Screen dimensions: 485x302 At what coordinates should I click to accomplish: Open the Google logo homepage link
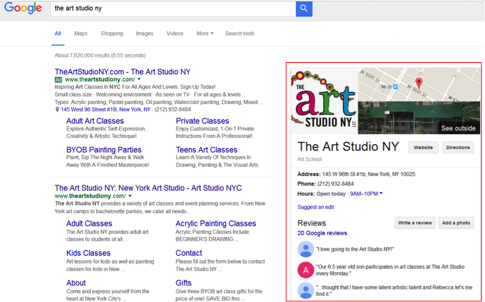coord(23,8)
